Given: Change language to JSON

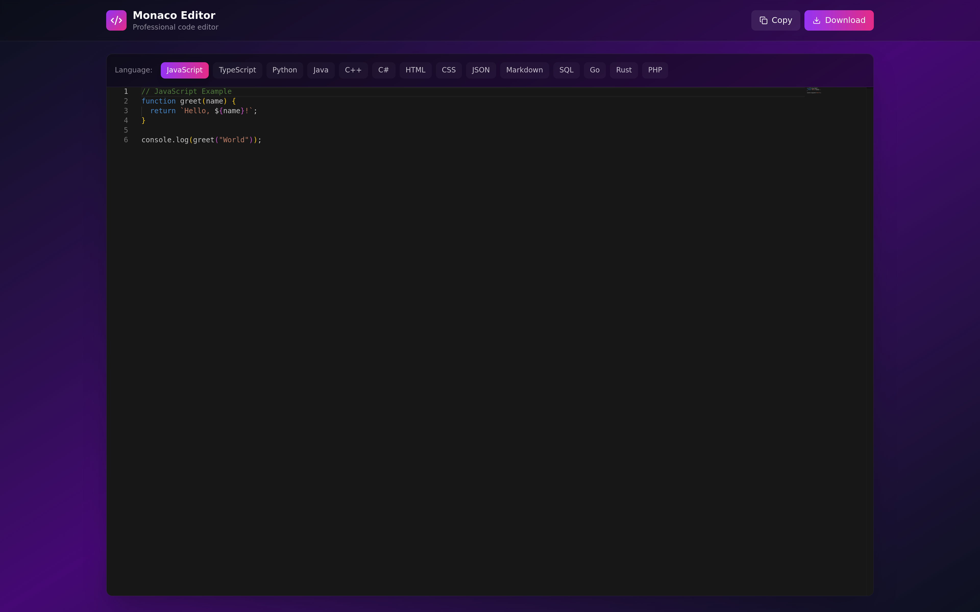Looking at the screenshot, I should pos(480,70).
